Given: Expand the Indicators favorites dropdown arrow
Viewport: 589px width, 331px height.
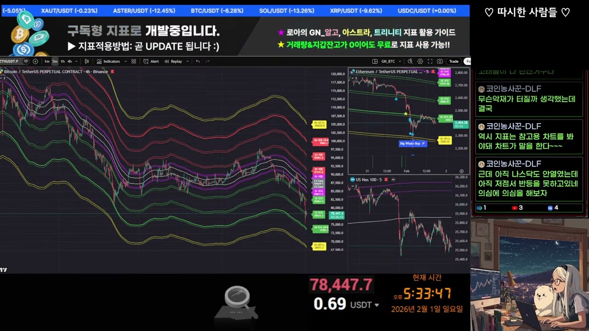Looking at the screenshot, I should (x=125, y=61).
